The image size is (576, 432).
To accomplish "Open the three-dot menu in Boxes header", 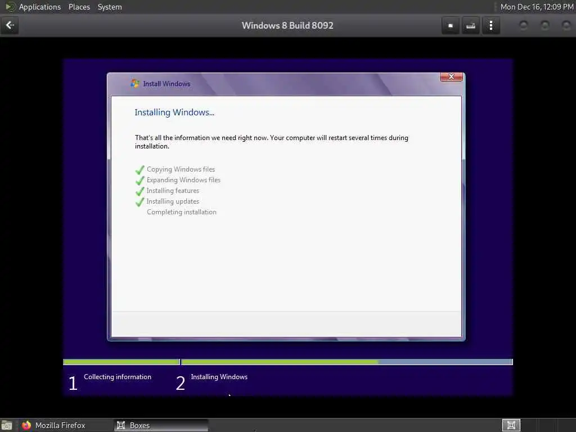I will coord(491,26).
